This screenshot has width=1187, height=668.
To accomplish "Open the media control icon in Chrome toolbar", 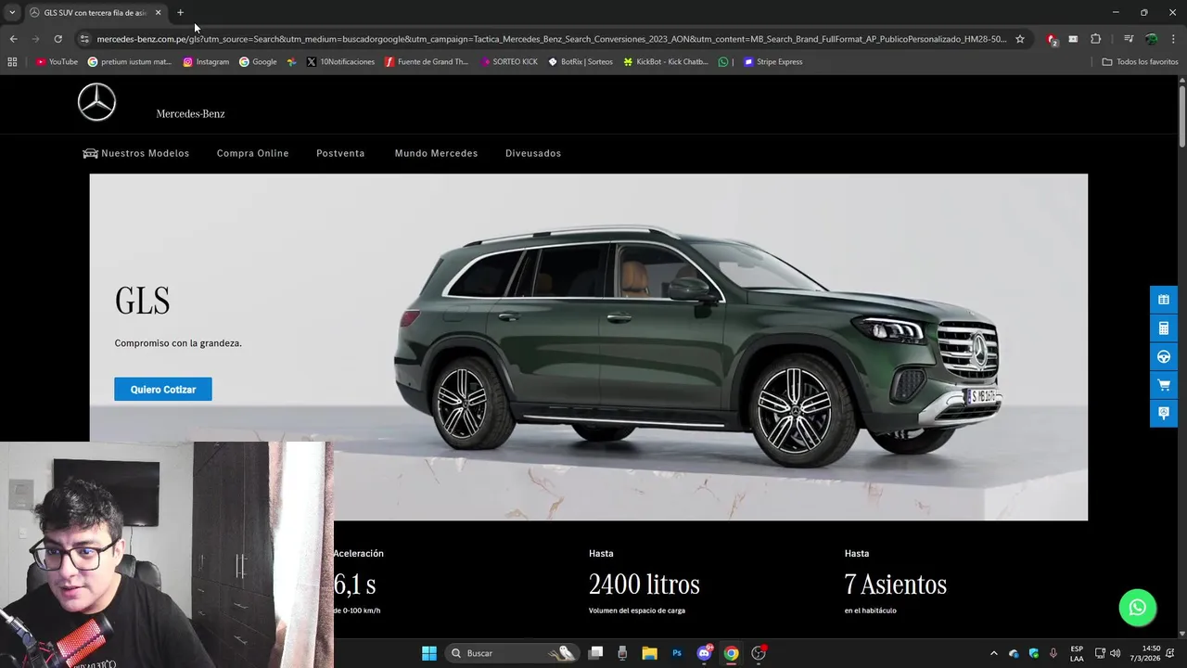I will pos(1128,39).
